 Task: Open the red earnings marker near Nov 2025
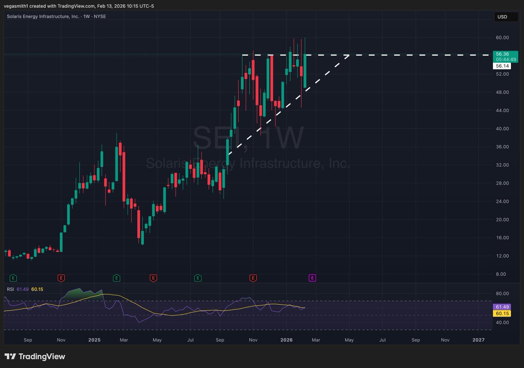pyautogui.click(x=252, y=278)
